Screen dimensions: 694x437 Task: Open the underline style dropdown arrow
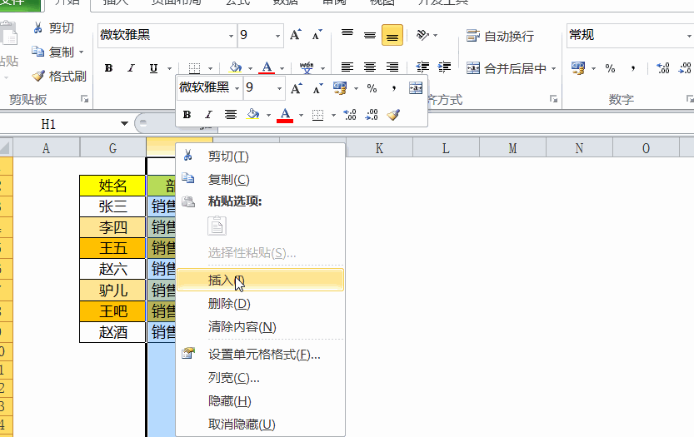click(x=169, y=68)
